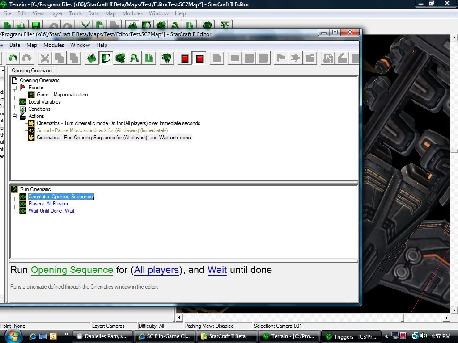Click the volume speaker icon in system tray
The height and width of the screenshot is (343, 458).
(x=424, y=336)
